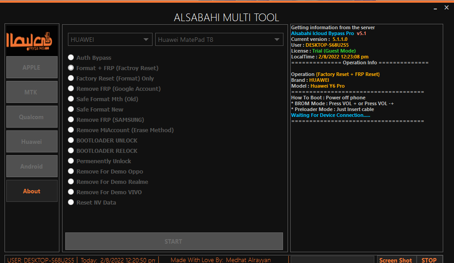Click the Screen Shot button at the bottom
Viewport: 454px width, 263px height.
coord(395,259)
